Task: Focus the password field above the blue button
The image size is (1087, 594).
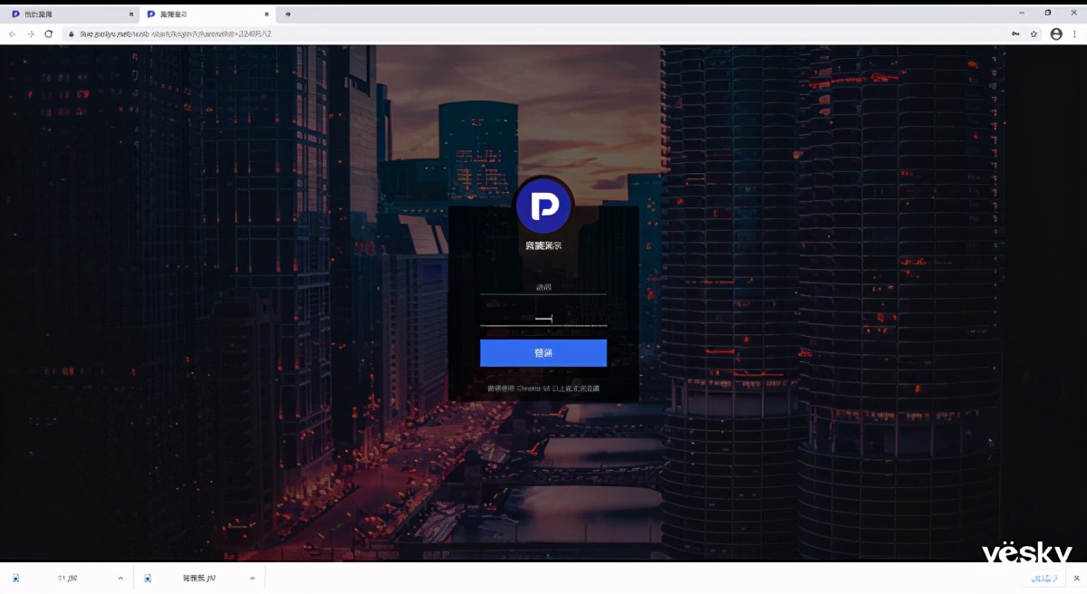Action: [543, 318]
